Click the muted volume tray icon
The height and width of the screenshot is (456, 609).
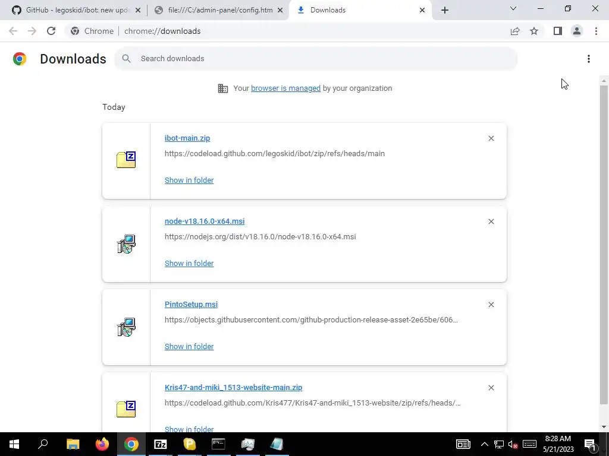pos(513,444)
